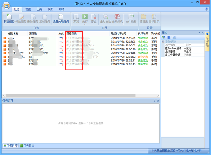Click the save icon in 属性 toolbar
The height and width of the screenshot is (155, 211).
[x=174, y=37]
